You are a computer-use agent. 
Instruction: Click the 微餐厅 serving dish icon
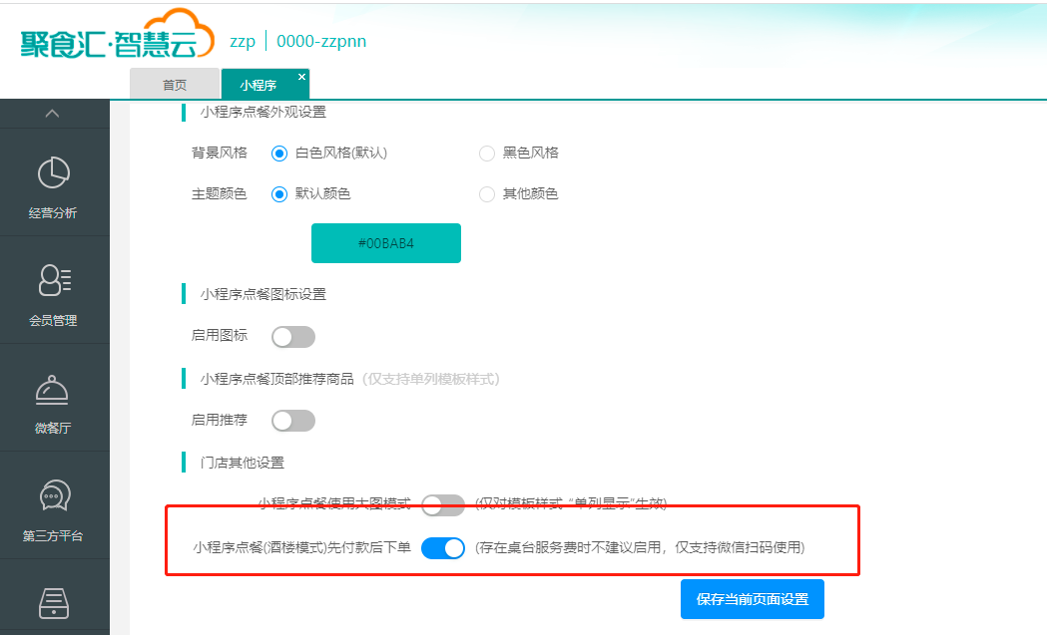[x=54, y=390]
